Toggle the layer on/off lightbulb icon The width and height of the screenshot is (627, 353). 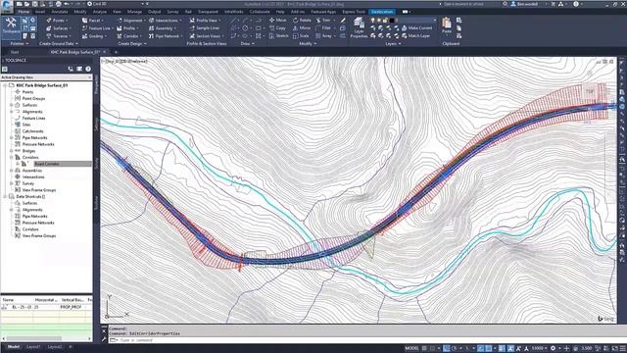point(372,20)
